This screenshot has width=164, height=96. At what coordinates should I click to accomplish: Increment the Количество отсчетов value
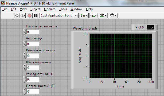(x=24, y=30)
